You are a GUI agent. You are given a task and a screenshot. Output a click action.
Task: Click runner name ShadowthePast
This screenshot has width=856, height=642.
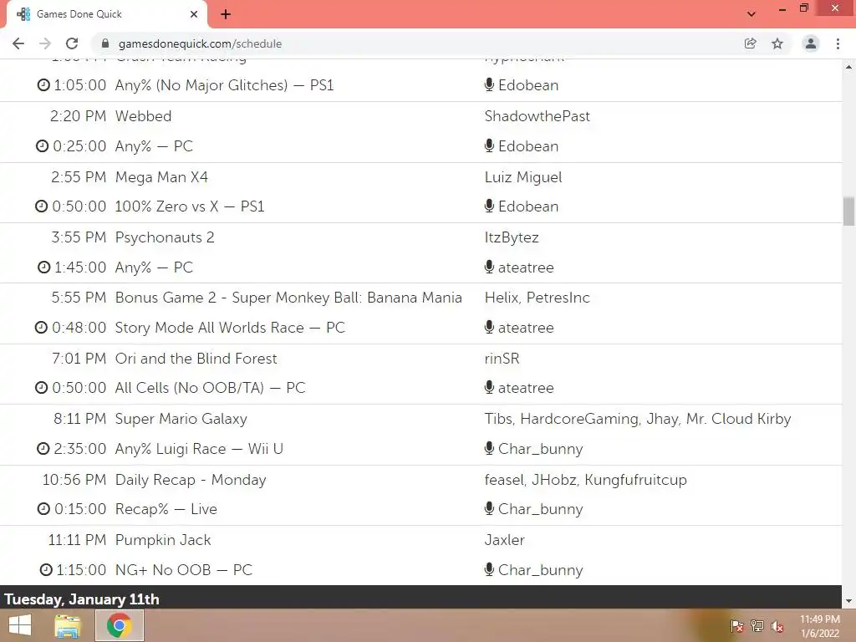538,115
